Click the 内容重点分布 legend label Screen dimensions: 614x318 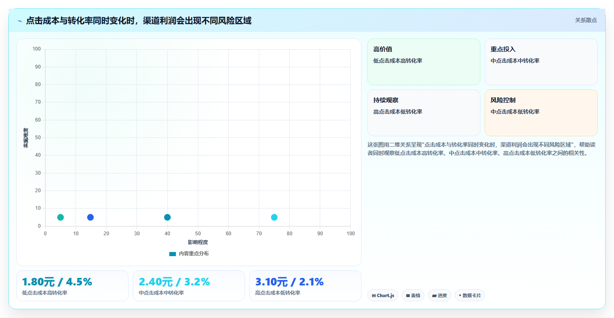[194, 254]
